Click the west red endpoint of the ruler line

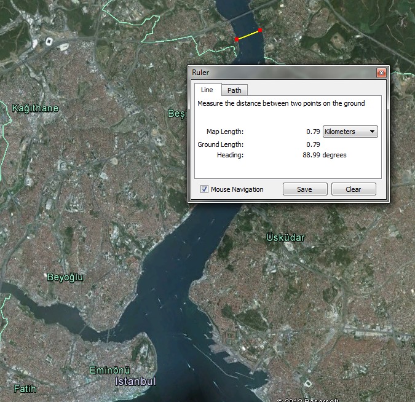237,39
